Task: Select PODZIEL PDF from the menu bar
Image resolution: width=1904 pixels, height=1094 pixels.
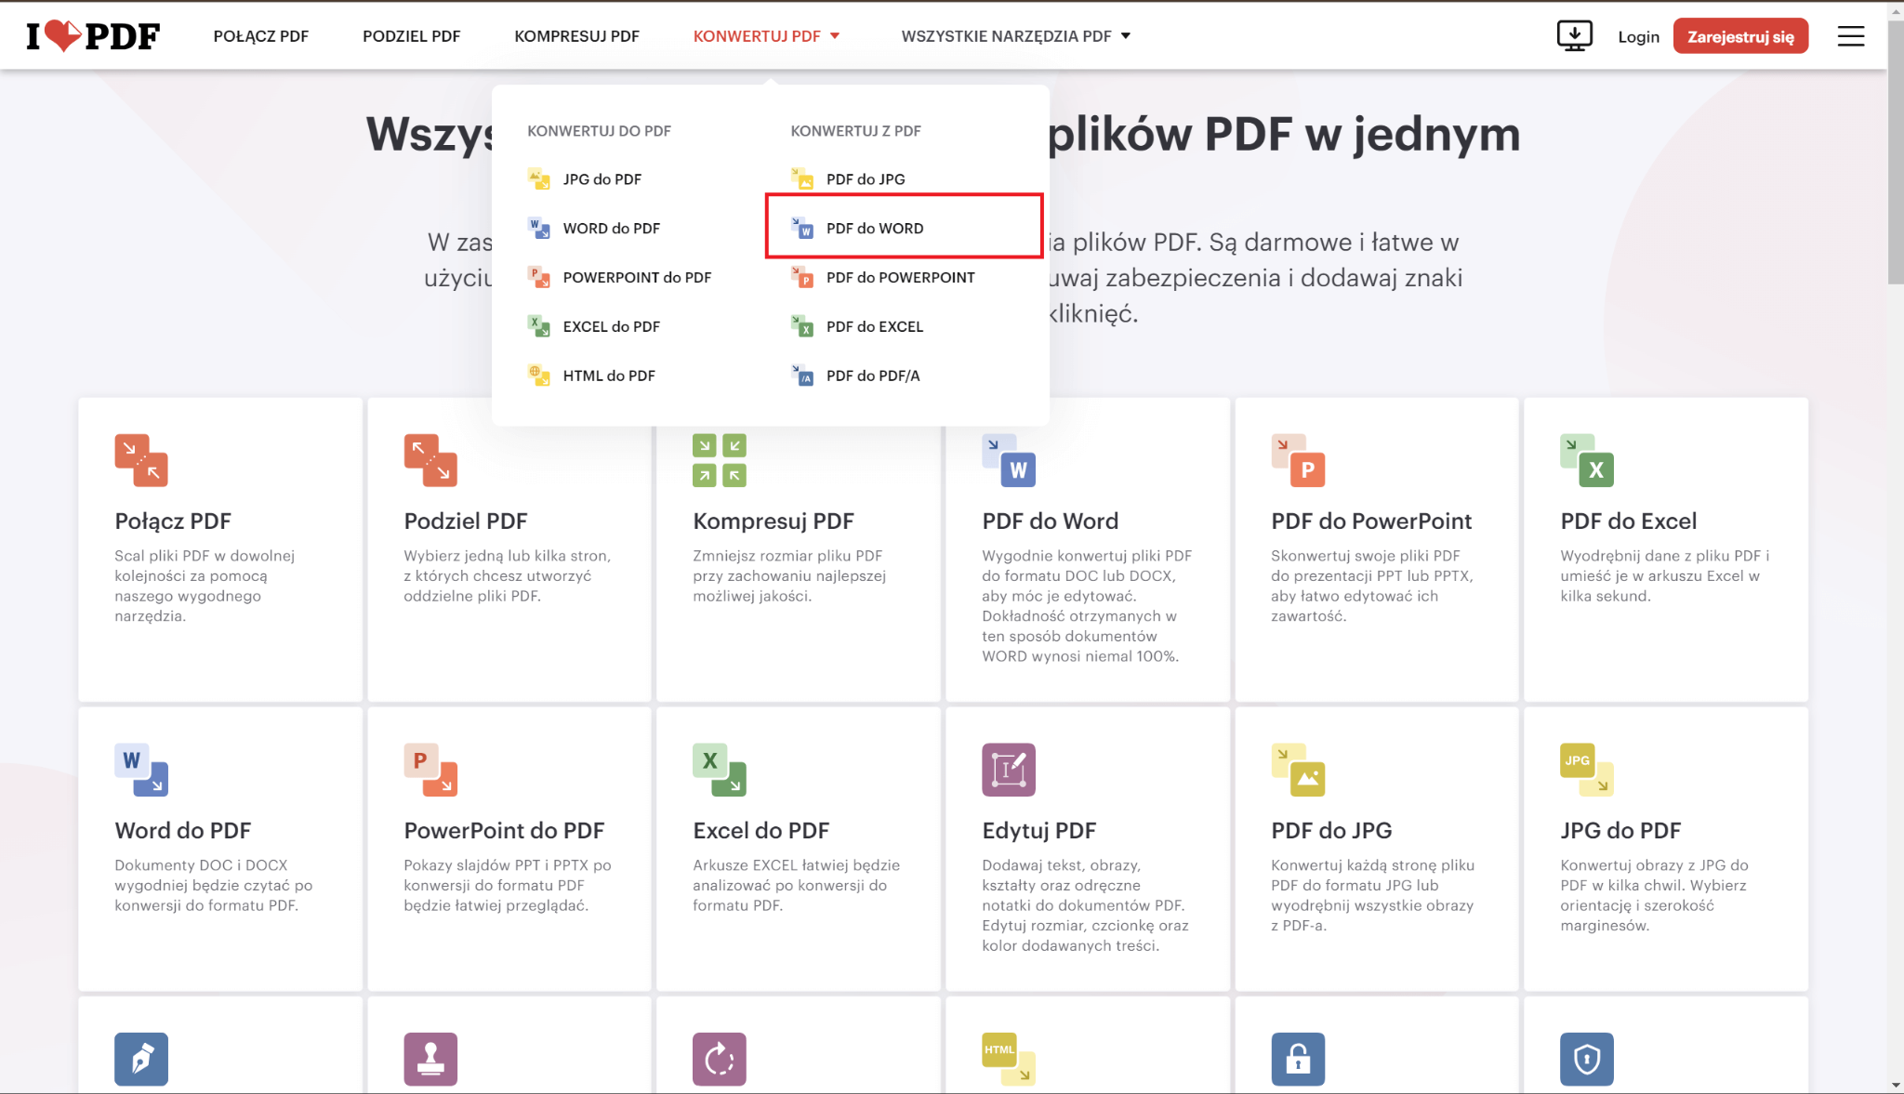Action: 412,36
